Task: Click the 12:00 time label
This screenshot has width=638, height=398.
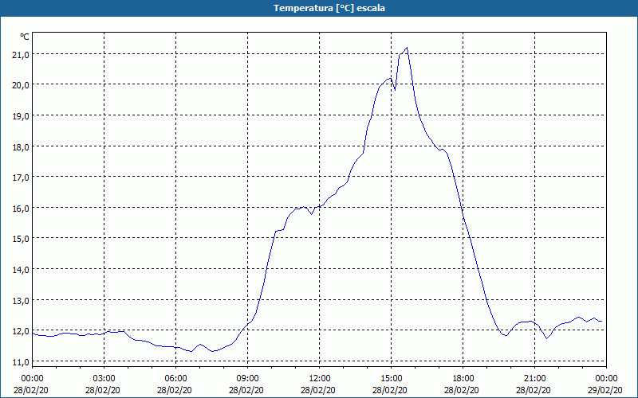Action: coord(320,379)
